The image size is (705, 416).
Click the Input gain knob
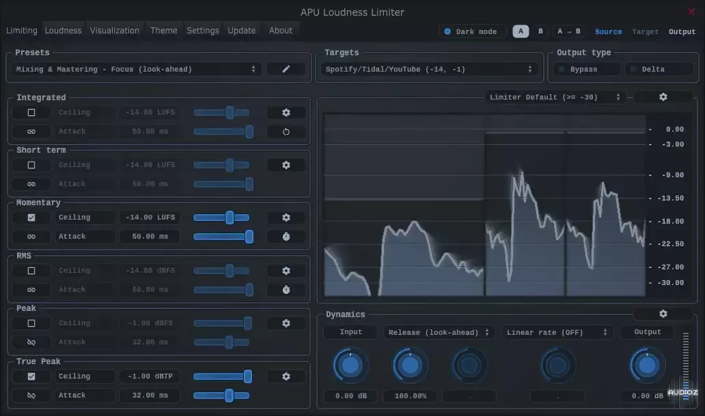[x=350, y=366]
